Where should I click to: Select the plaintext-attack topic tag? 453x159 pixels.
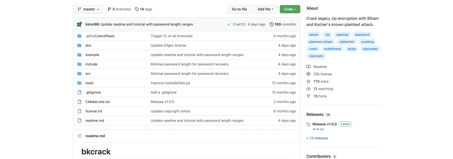point(321,42)
